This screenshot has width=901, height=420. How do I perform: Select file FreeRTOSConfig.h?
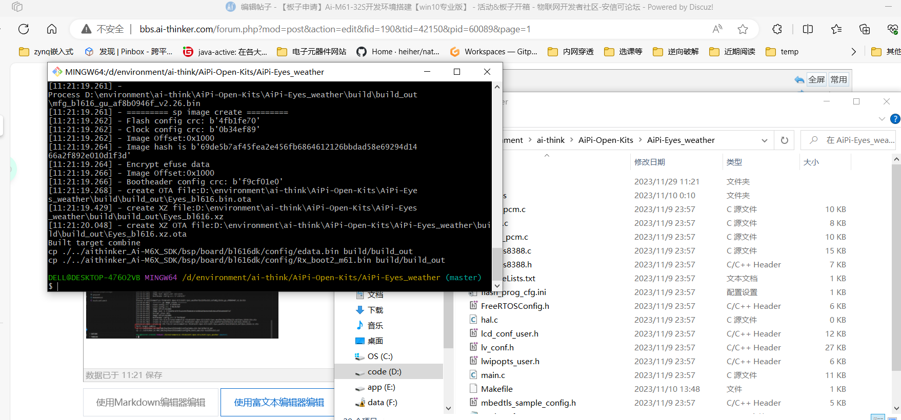(x=515, y=306)
